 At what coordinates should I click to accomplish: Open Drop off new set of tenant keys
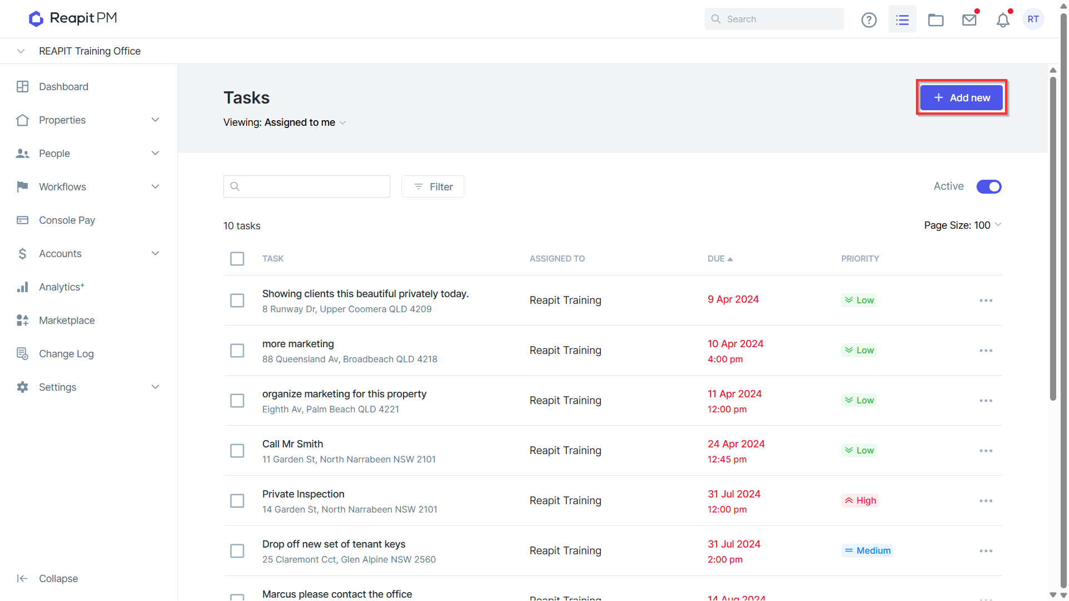pyautogui.click(x=334, y=544)
